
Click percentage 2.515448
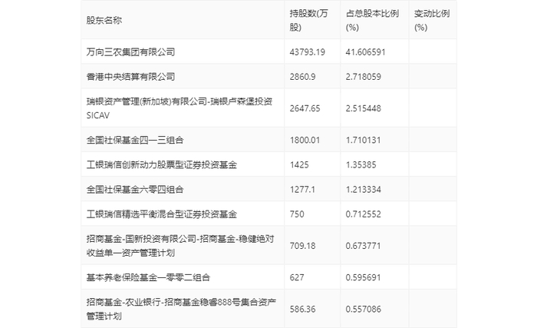(x=364, y=108)
